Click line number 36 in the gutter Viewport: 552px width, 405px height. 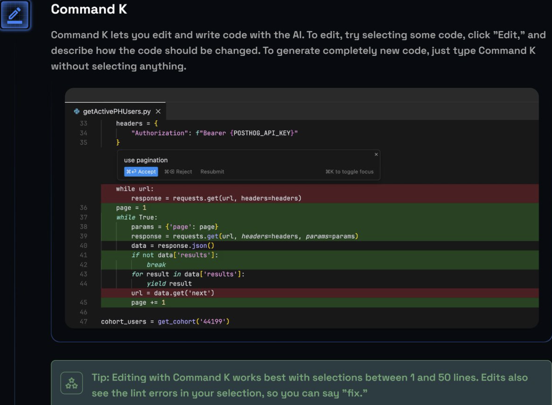(83, 208)
